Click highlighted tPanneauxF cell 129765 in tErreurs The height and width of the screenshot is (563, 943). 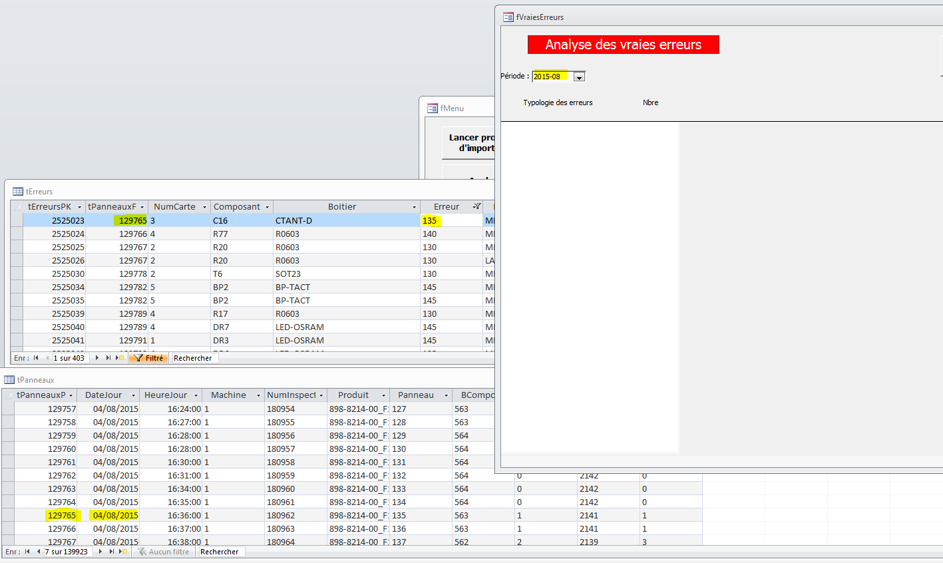116,220
